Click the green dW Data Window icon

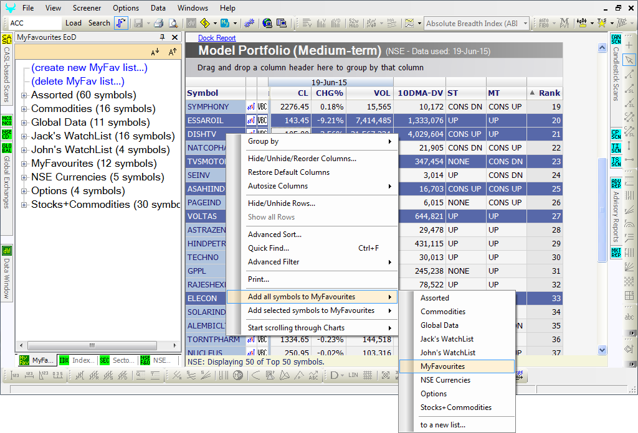point(6,251)
